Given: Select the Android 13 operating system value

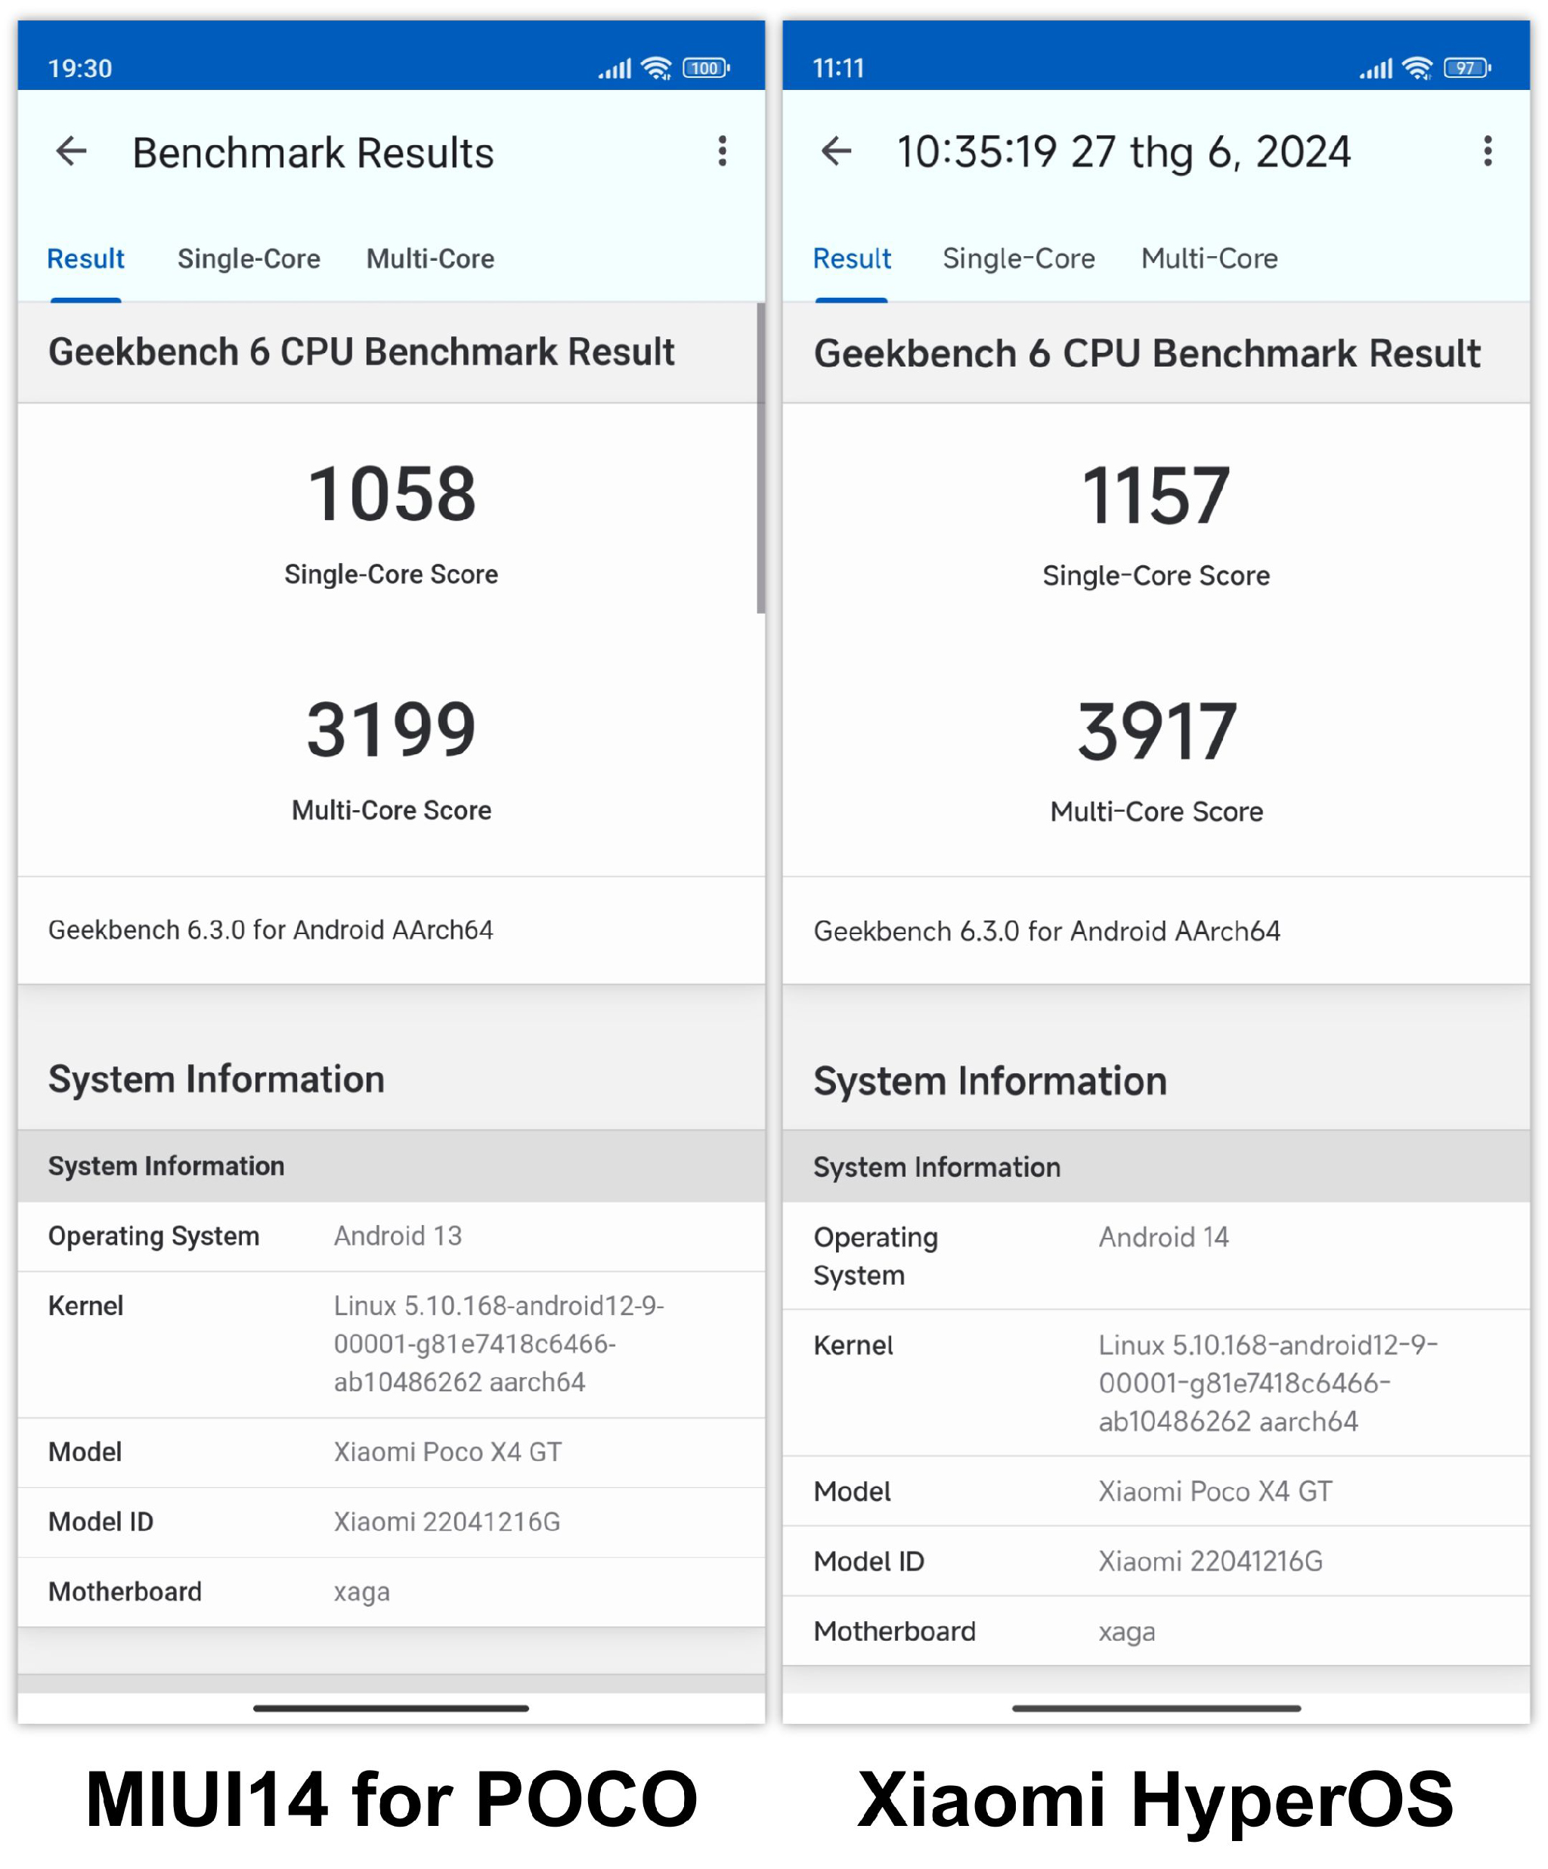Looking at the screenshot, I should point(398,1236).
